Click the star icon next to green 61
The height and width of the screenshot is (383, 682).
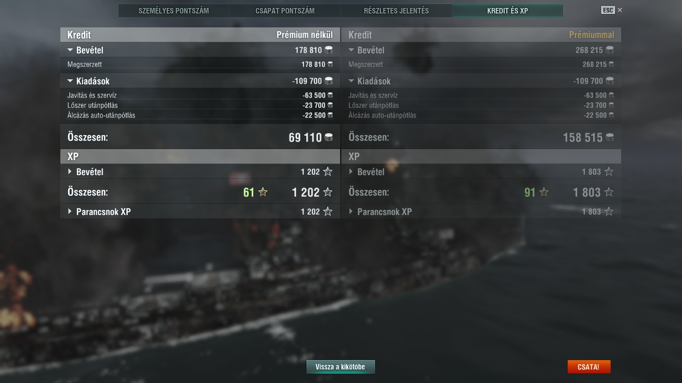tap(263, 192)
